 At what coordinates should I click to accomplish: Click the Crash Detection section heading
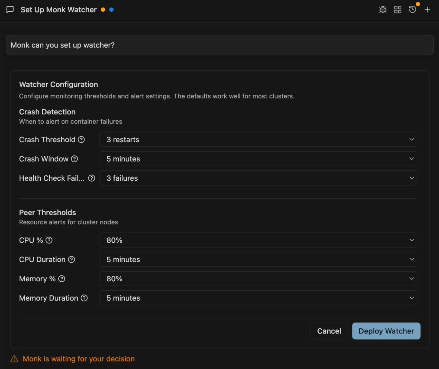click(47, 112)
